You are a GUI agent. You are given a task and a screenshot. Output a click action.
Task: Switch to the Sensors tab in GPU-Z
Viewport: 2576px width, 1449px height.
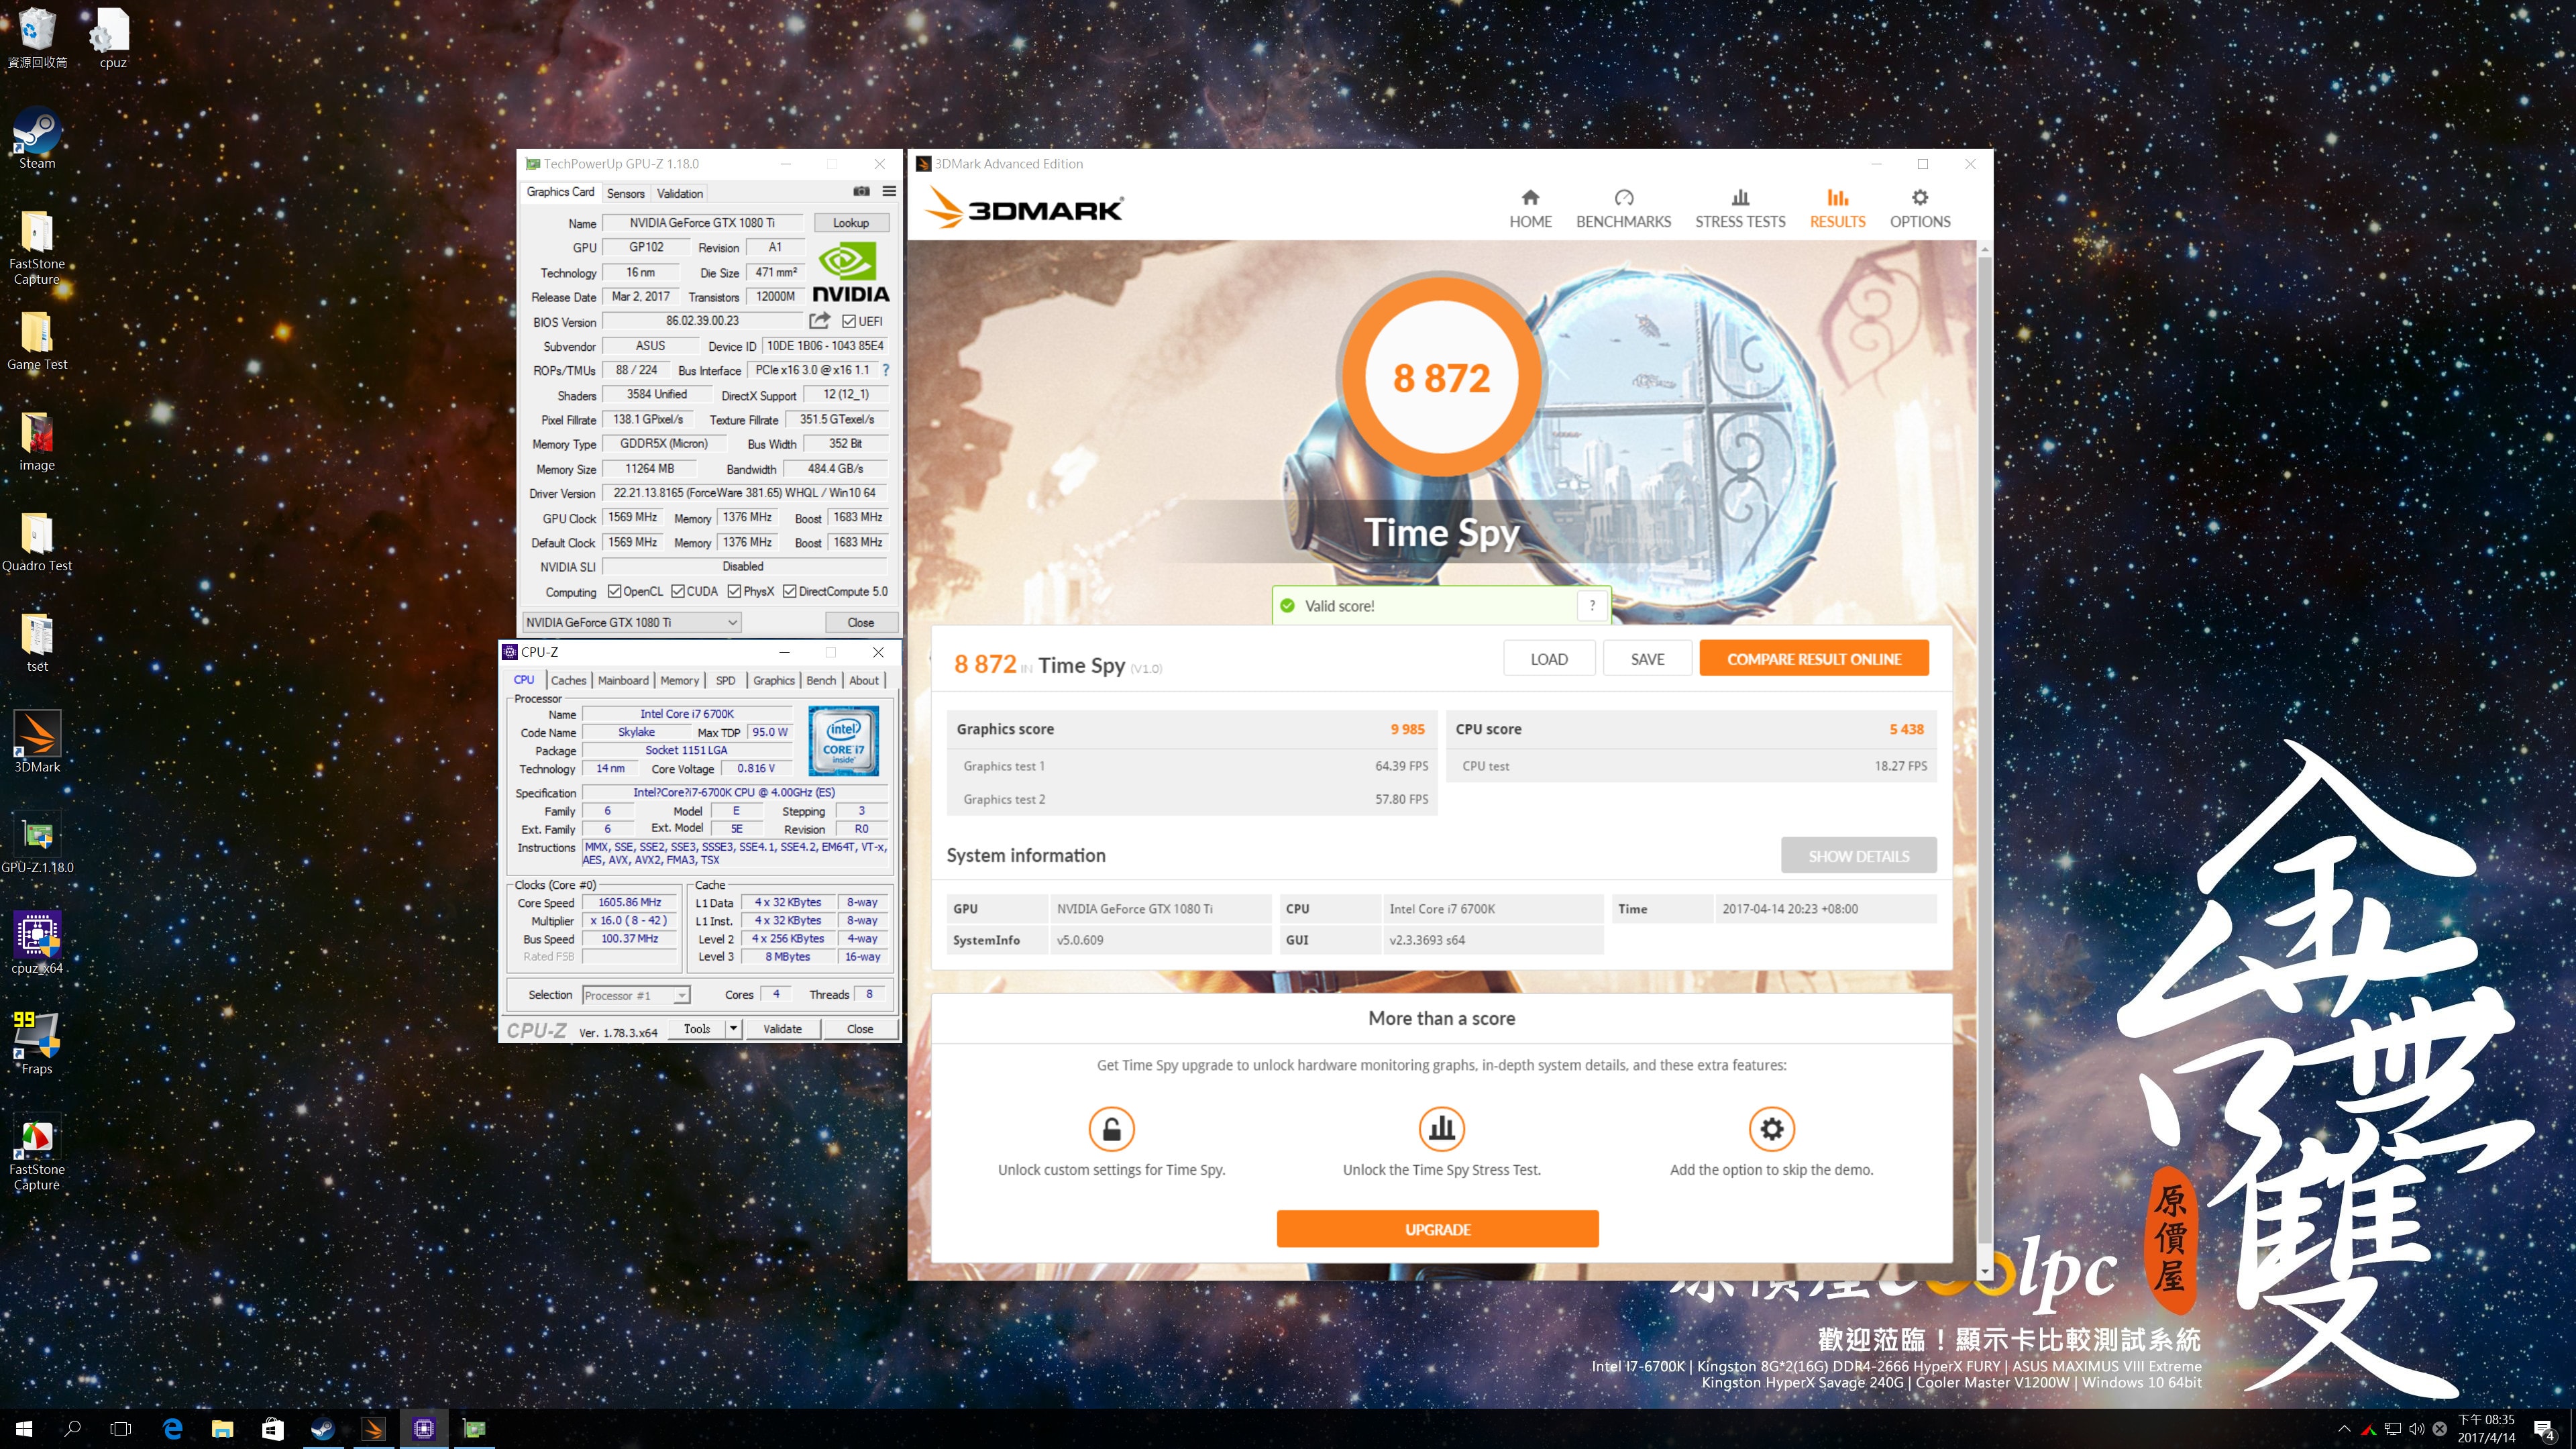[626, 193]
